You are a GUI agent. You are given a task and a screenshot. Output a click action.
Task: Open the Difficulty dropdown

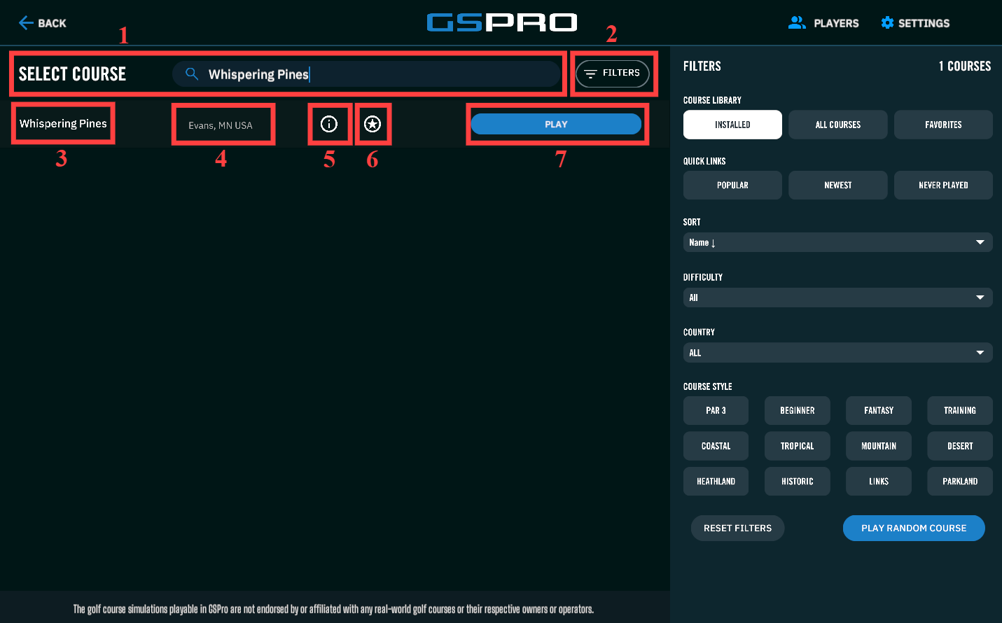click(837, 297)
